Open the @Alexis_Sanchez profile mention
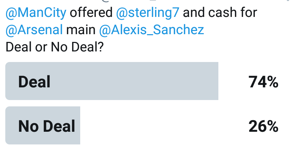 point(152,30)
